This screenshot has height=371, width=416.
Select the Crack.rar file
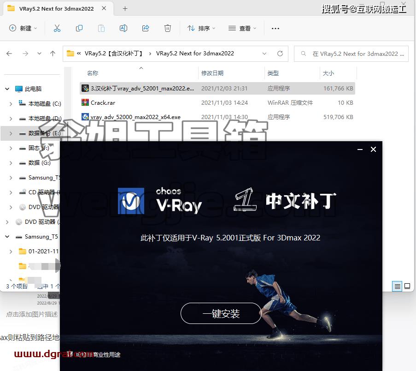[217, 102]
